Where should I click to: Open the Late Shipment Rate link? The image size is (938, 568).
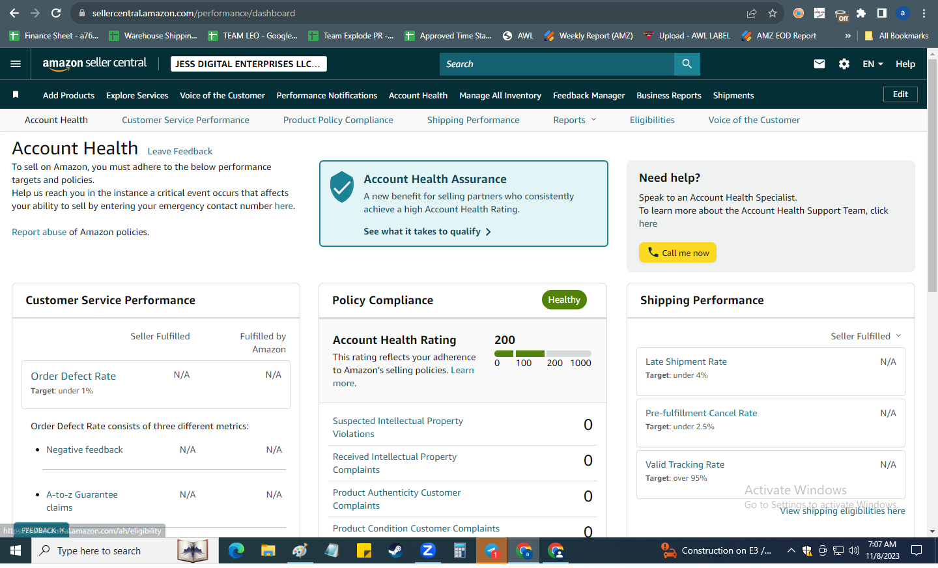tap(686, 362)
